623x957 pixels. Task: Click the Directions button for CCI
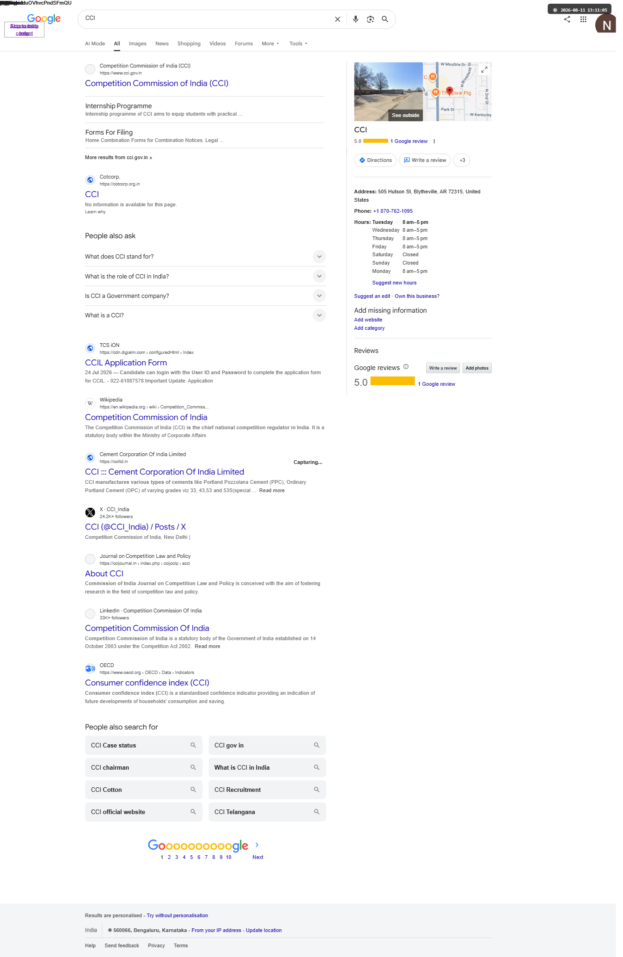coord(375,161)
